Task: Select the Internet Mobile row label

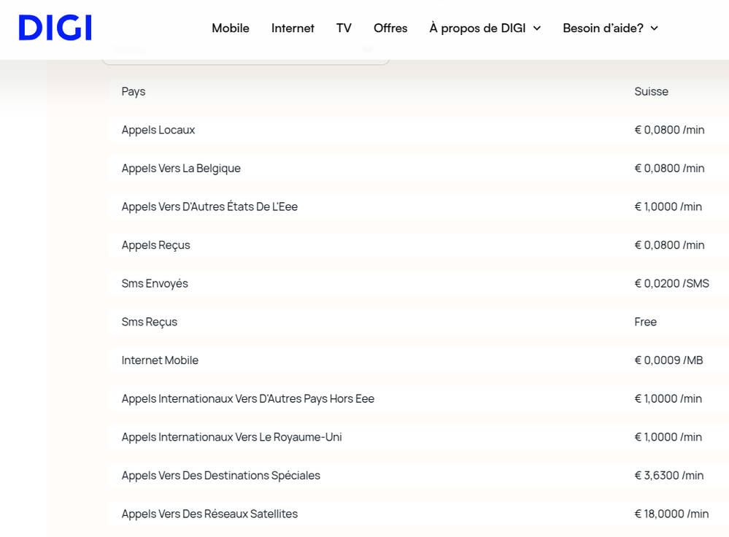Action: [160, 360]
